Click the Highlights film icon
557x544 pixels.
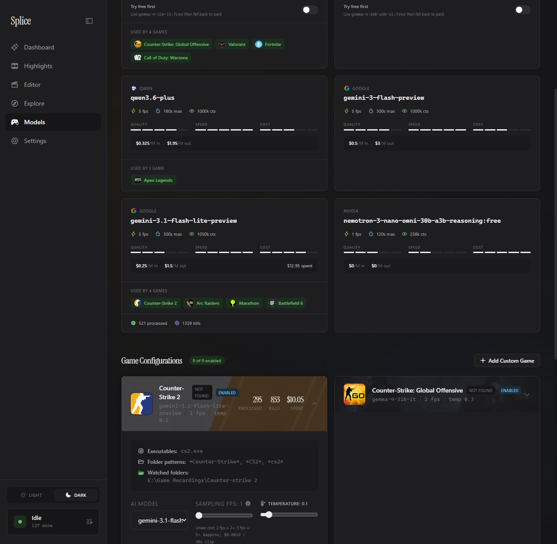[x=15, y=66]
